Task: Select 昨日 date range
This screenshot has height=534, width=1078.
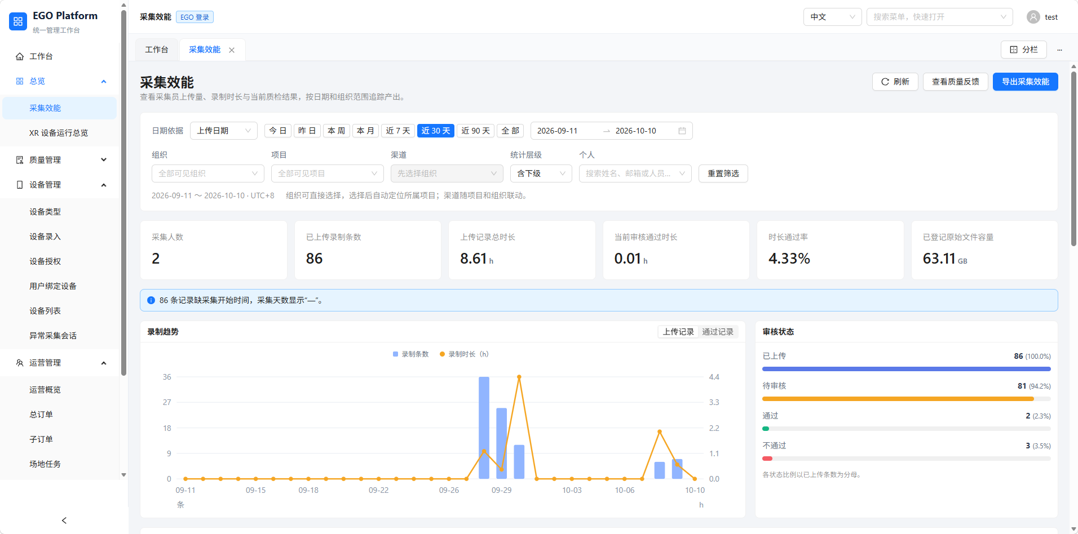Action: click(307, 131)
